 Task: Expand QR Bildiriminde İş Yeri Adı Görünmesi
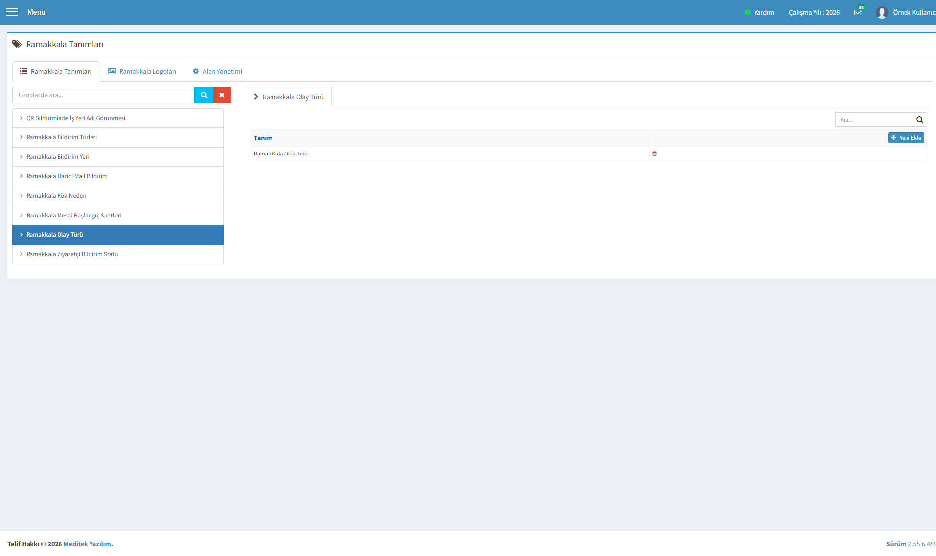(x=118, y=118)
